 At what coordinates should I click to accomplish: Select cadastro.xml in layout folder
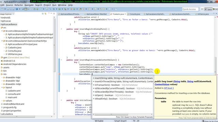coord(14,91)
